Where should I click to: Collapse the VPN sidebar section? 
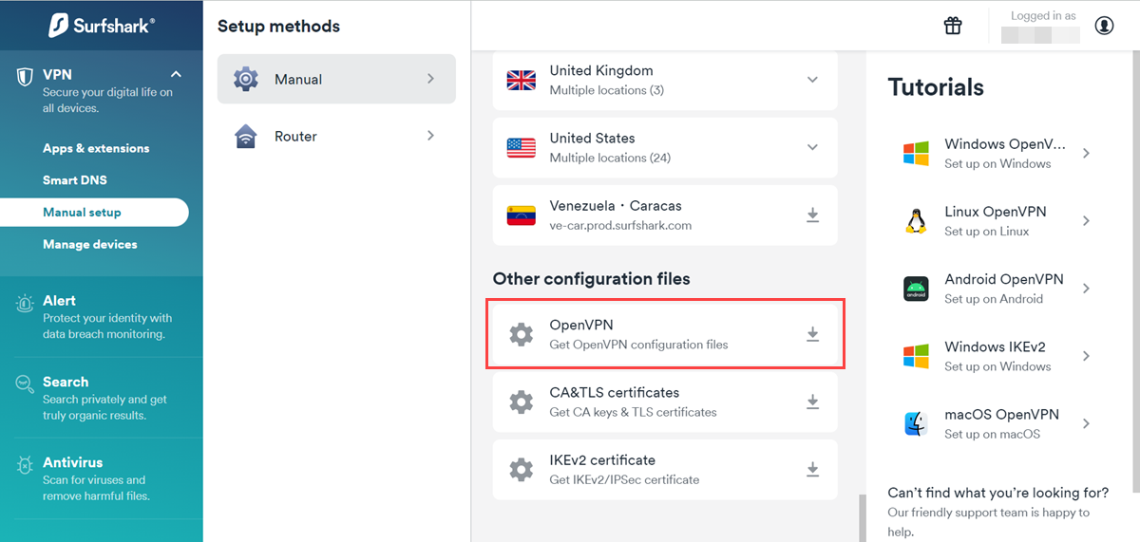pos(176,74)
